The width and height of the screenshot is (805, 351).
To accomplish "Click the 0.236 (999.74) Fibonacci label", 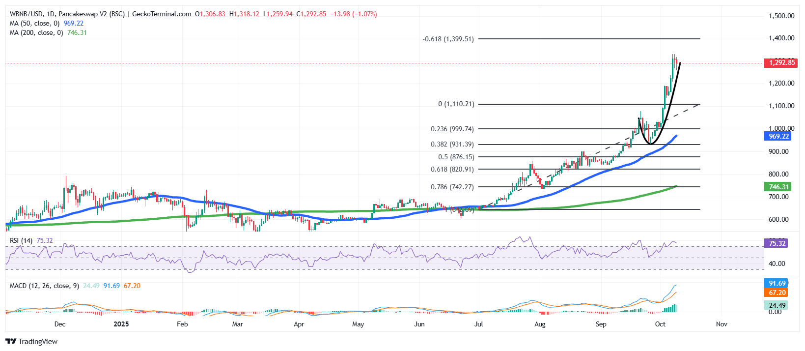I will [452, 129].
